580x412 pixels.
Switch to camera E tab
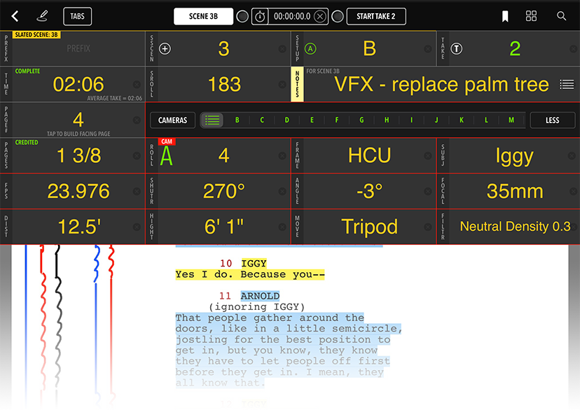[312, 120]
